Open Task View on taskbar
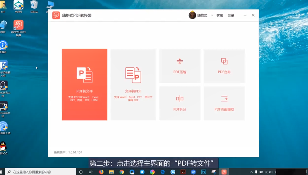The height and width of the screenshot is (175, 308). point(90,172)
